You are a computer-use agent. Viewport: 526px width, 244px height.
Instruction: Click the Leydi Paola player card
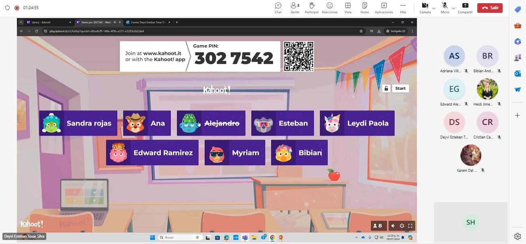(357, 123)
